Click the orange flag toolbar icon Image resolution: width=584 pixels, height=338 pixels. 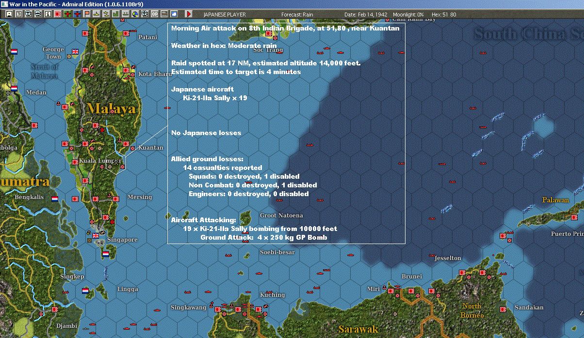pyautogui.click(x=86, y=14)
